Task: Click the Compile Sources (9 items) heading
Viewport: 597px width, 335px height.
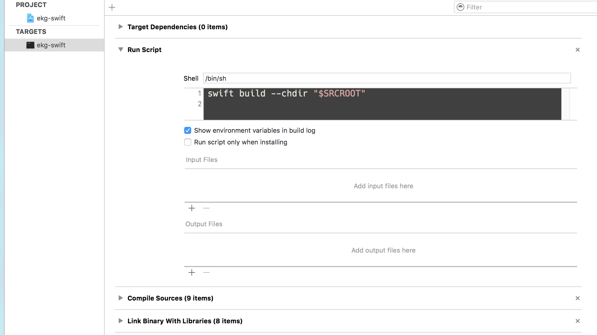Action: pyautogui.click(x=170, y=298)
